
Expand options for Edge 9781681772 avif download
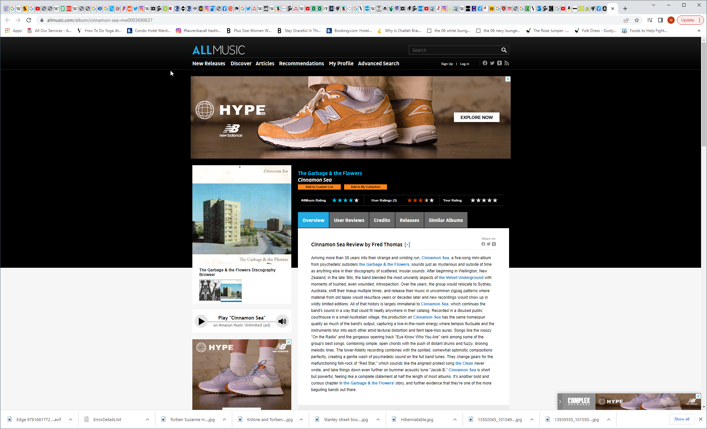click(71, 419)
